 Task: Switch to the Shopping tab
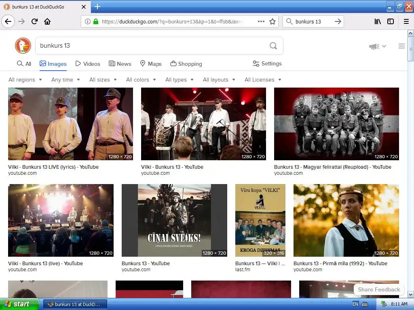coord(186,64)
